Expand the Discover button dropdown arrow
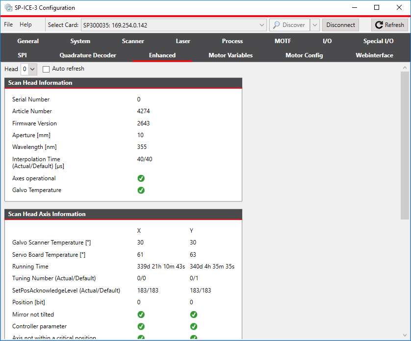 [x=315, y=25]
